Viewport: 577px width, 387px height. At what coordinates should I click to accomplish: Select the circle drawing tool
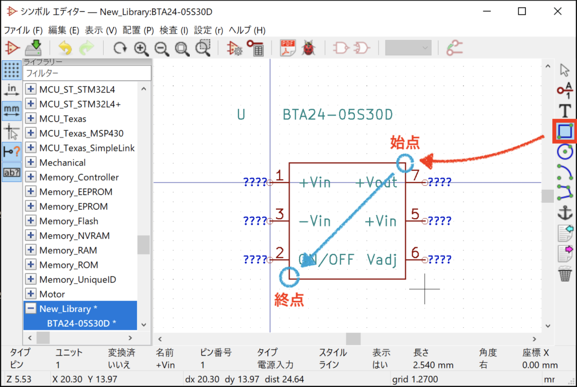(565, 152)
